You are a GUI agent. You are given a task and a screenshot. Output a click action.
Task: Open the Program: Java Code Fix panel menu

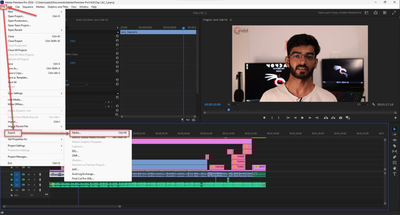(230, 20)
